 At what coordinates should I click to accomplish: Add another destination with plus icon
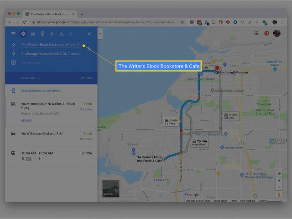tap(13, 63)
